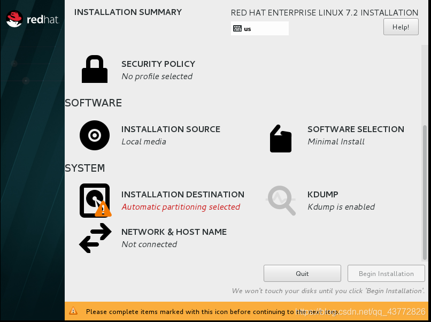Open the SOFTWARE SELECTION label

click(x=356, y=129)
